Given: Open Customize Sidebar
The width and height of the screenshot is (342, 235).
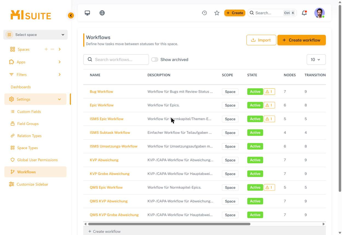Looking at the screenshot, I should (32, 184).
